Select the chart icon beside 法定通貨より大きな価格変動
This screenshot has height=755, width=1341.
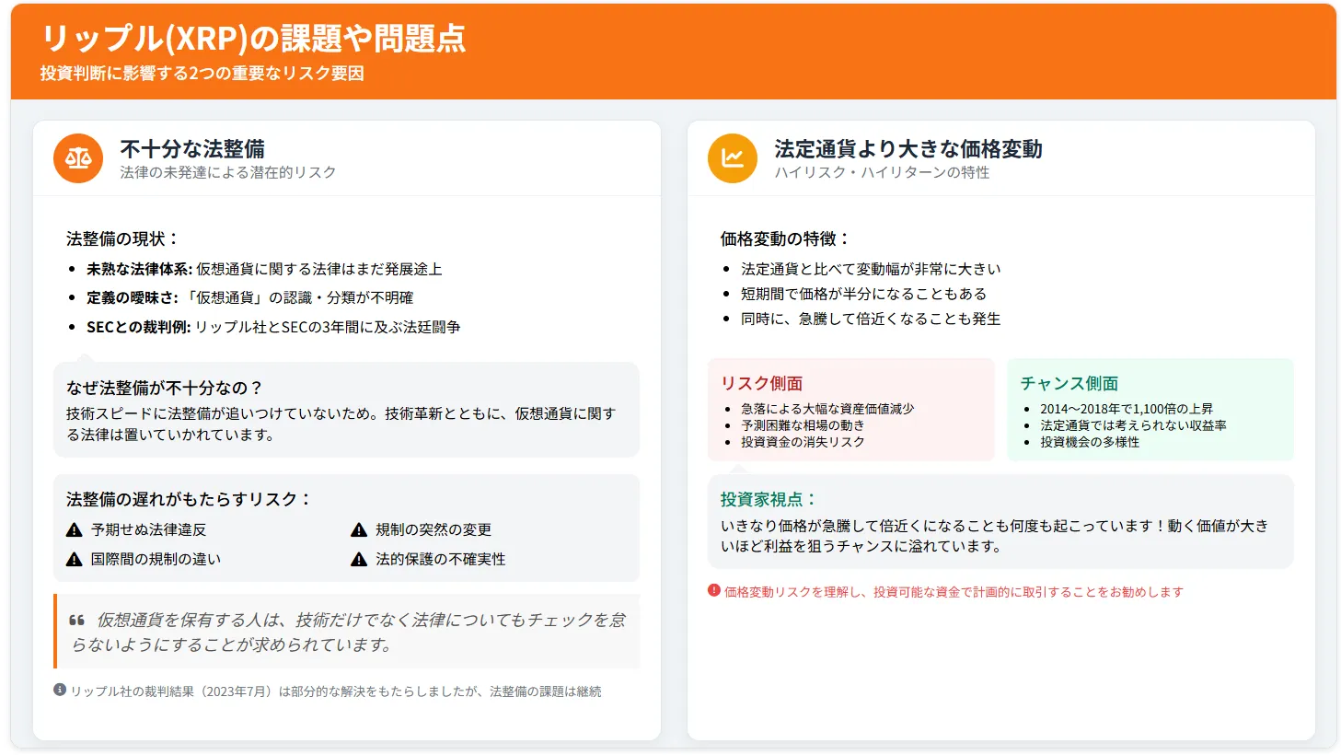pyautogui.click(x=732, y=158)
